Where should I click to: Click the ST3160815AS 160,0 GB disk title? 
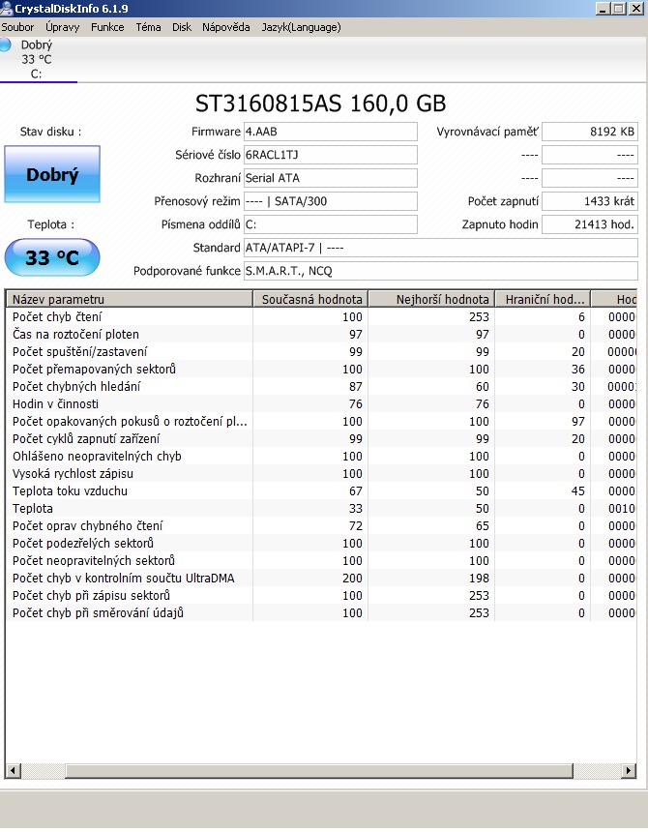(320, 104)
